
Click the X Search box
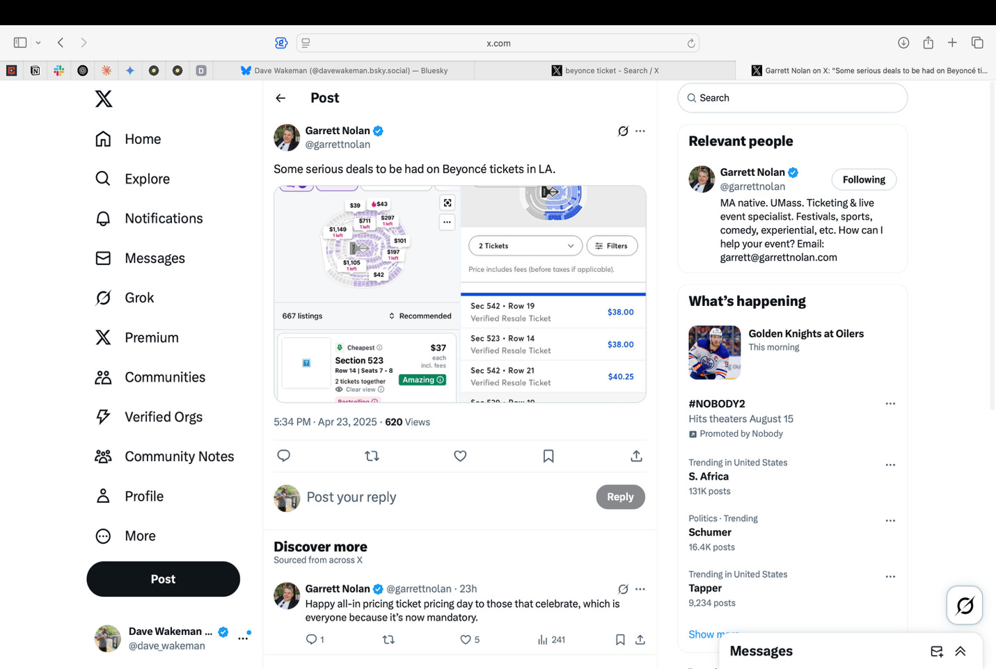[793, 98]
